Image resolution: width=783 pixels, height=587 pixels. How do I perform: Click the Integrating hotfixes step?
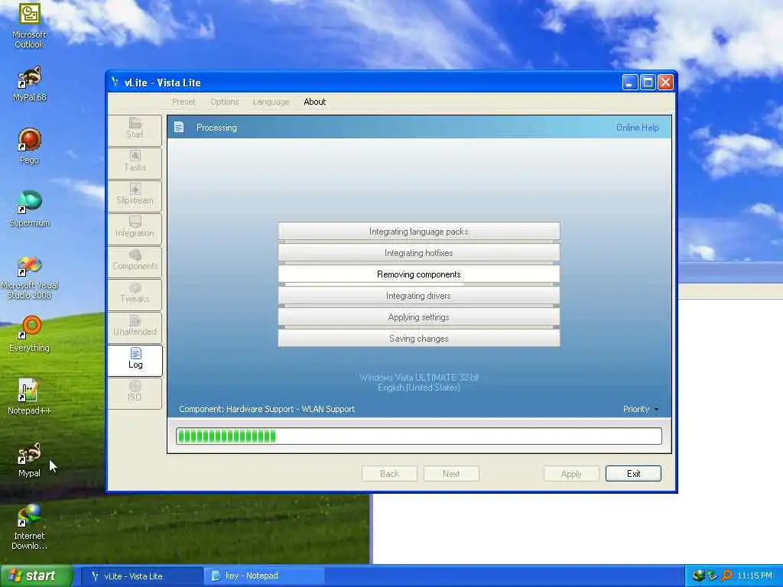[419, 253]
